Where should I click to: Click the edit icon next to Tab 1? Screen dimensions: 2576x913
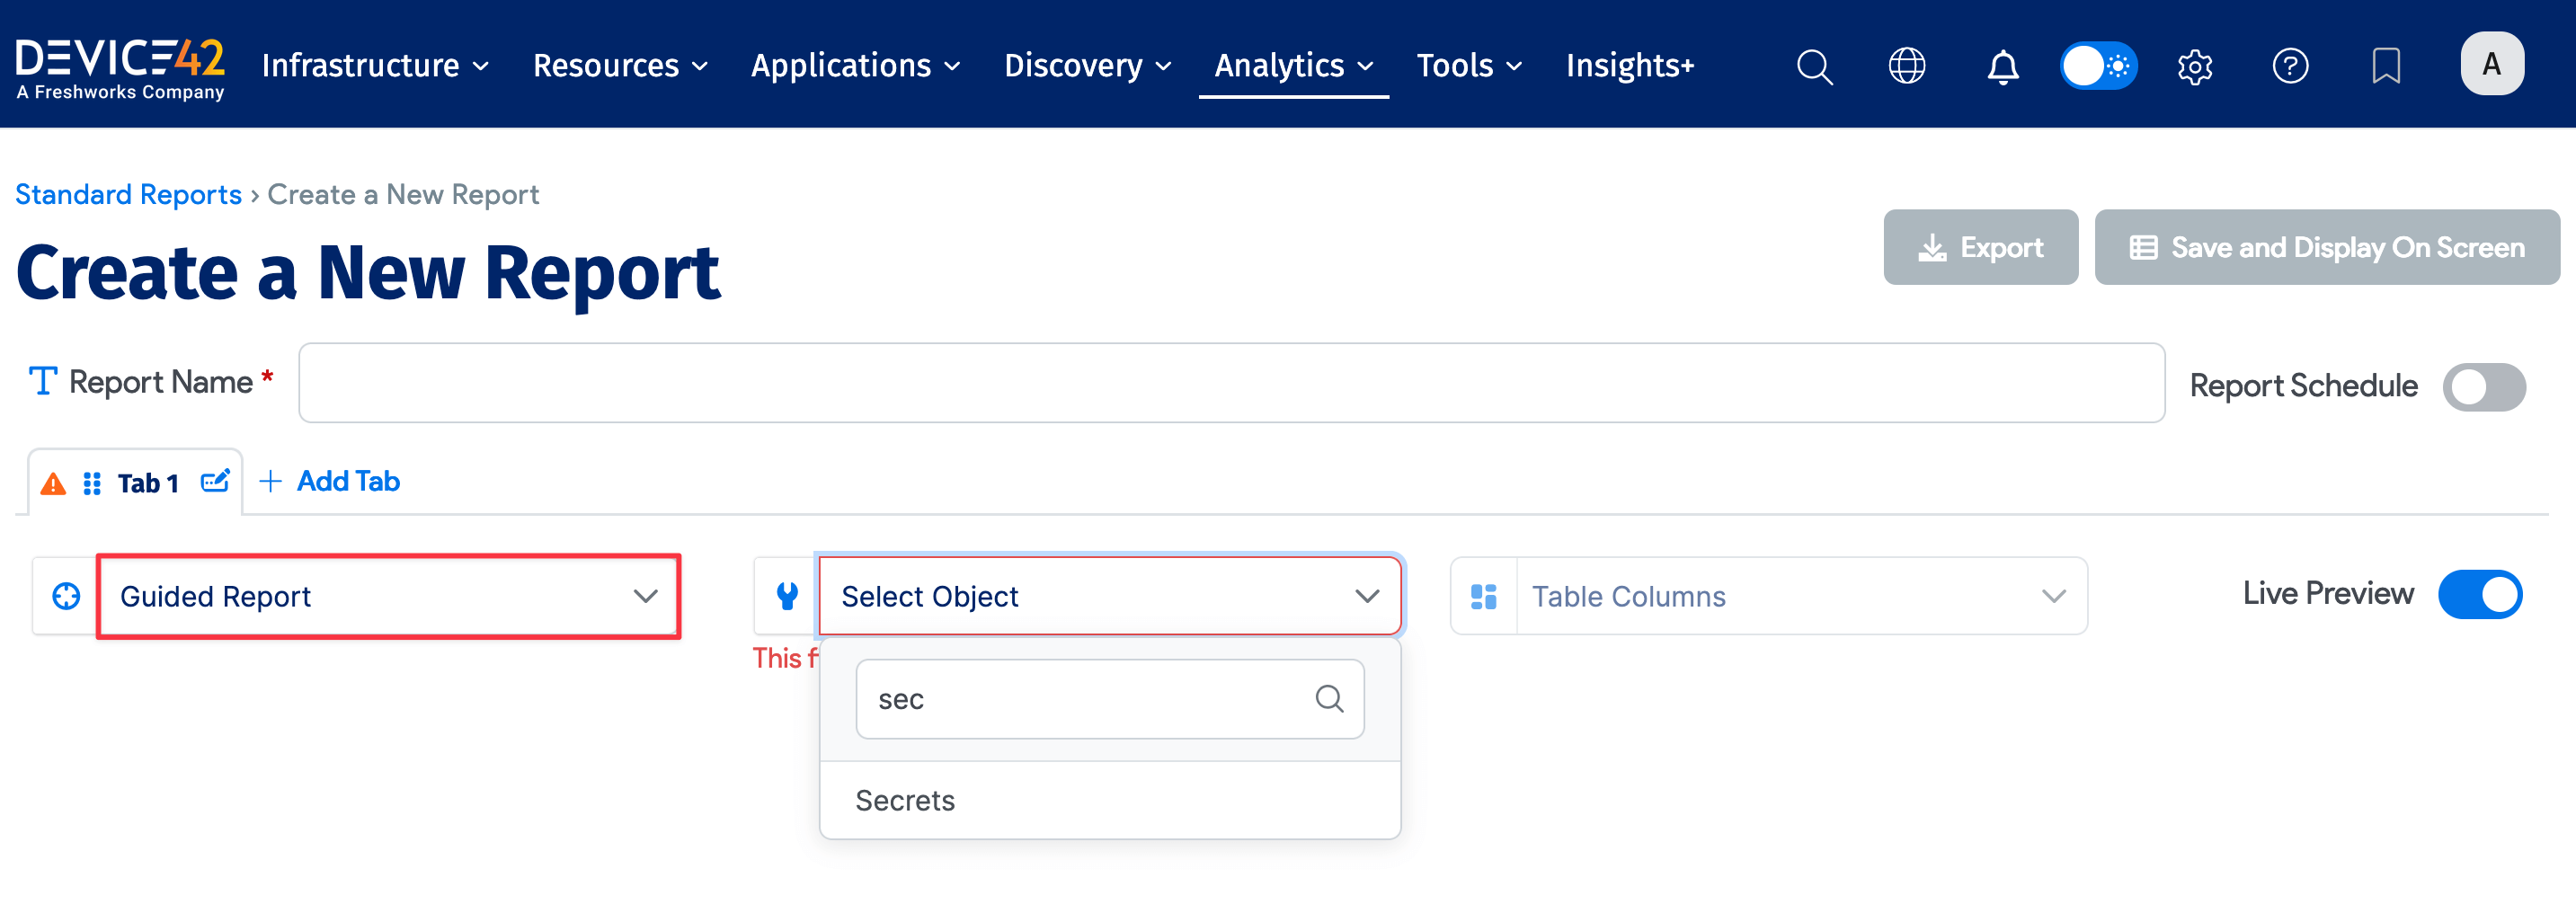[215, 482]
